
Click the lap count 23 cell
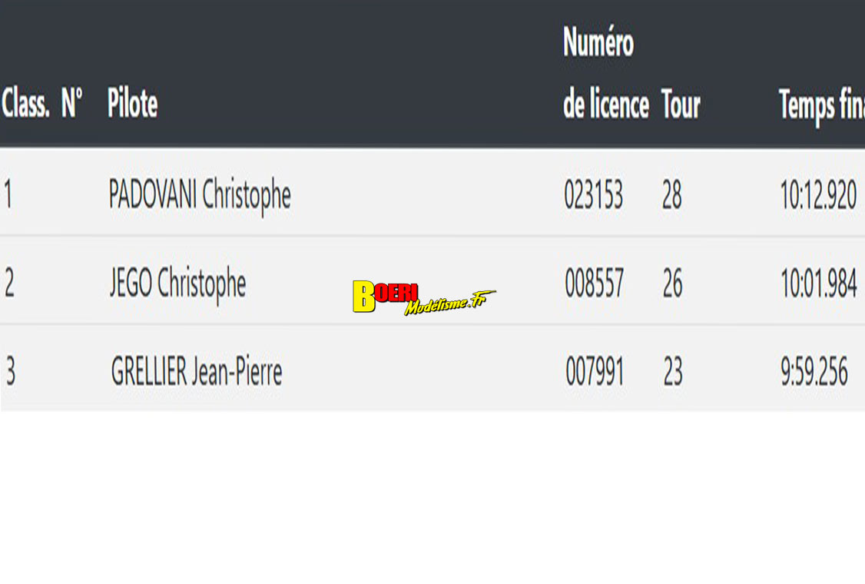point(673,373)
